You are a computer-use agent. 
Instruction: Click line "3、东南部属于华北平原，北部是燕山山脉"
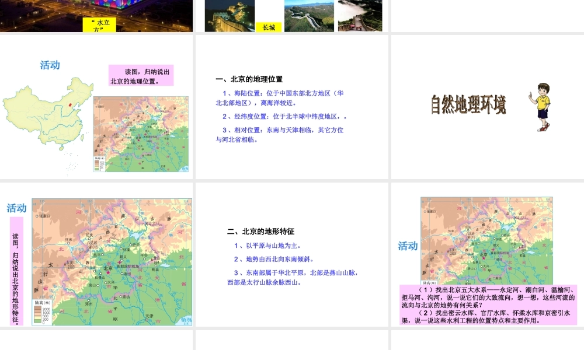(296, 272)
